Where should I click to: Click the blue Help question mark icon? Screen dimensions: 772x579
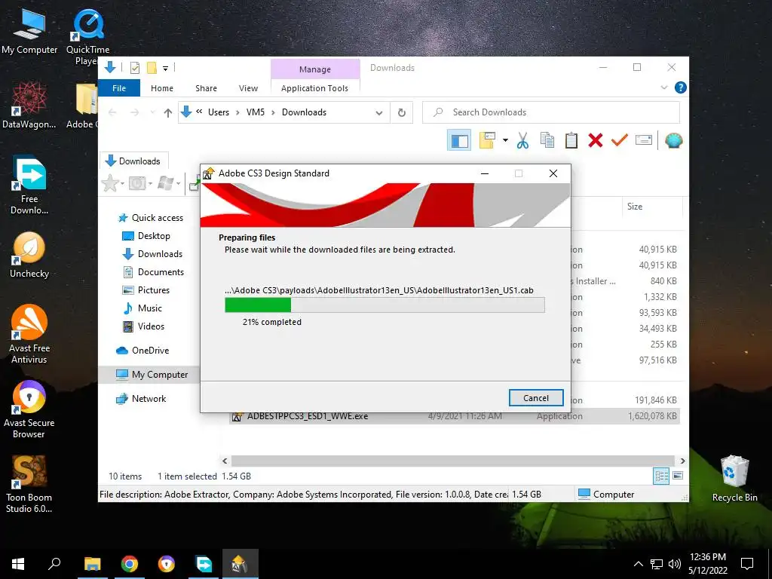pyautogui.click(x=681, y=87)
